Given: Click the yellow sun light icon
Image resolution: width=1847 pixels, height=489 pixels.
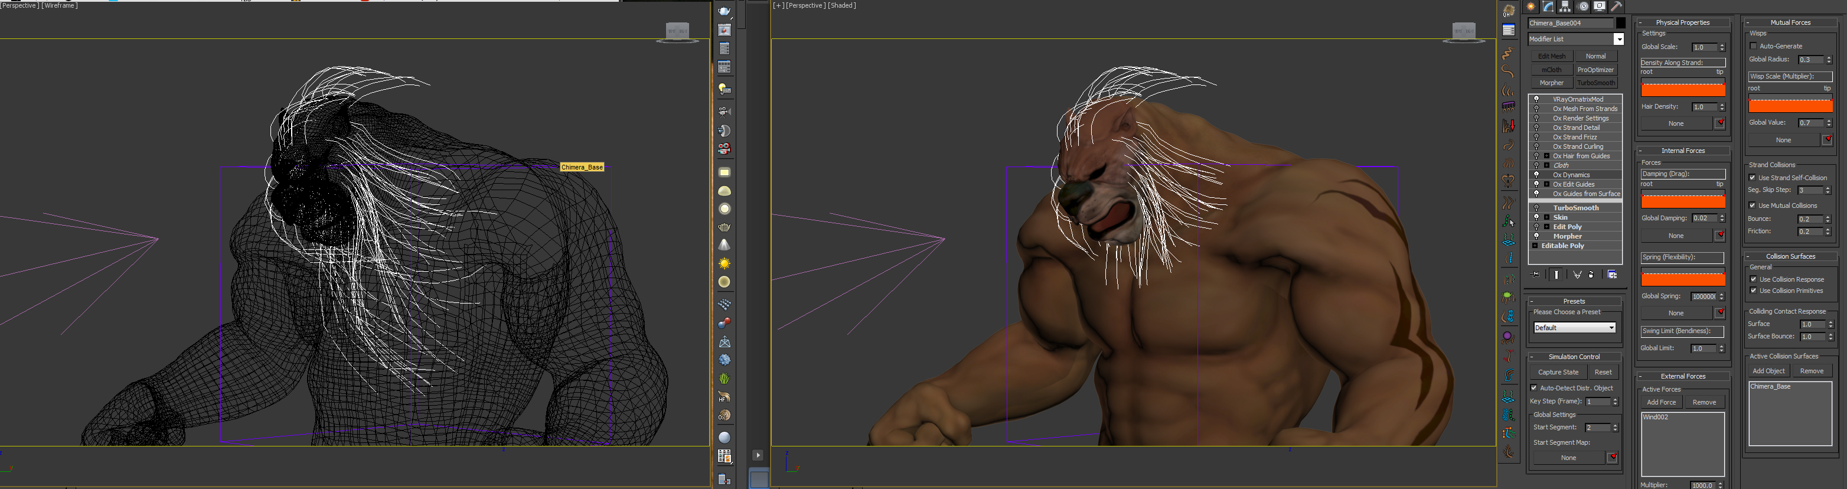Looking at the screenshot, I should tap(724, 264).
